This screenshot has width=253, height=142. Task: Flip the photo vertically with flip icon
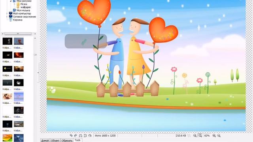coord(85,136)
